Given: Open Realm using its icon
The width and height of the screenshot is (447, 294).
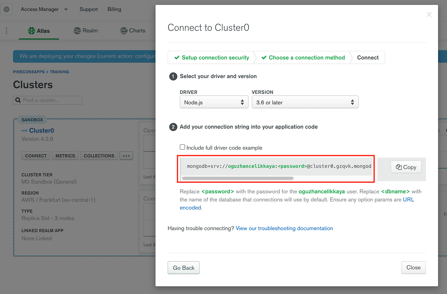Looking at the screenshot, I should tap(77, 30).
